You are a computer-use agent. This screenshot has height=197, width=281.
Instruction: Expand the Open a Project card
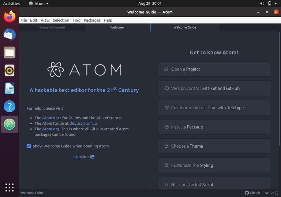point(214,69)
